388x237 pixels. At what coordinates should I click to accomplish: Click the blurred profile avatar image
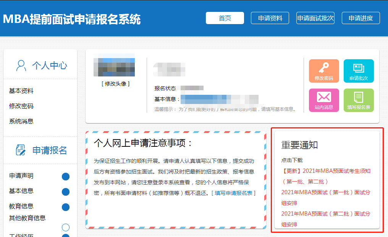click(x=114, y=67)
